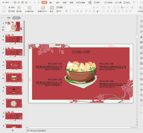Click the Comment (批注) button
Viewport: 143px width, 133px height.
pyautogui.click(x=127, y=3)
